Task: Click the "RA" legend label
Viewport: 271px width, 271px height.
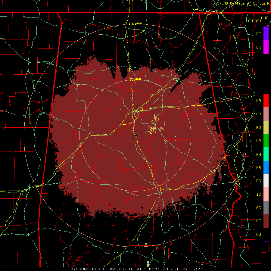Action: [x=259, y=154]
